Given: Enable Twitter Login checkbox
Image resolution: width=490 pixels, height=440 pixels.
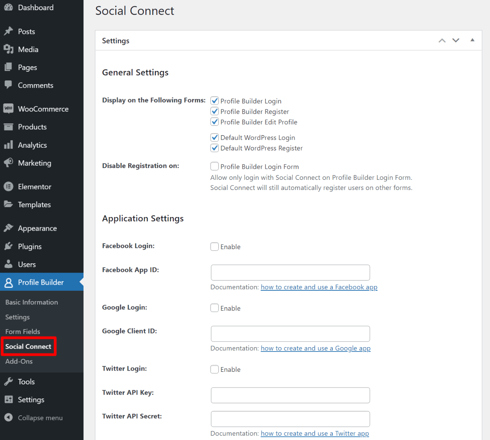Looking at the screenshot, I should tap(214, 369).
